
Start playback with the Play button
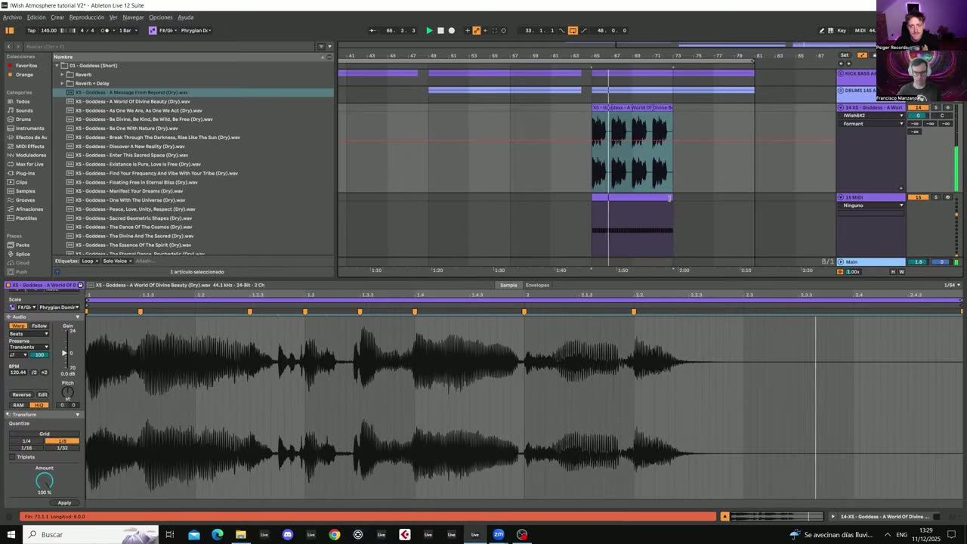point(429,30)
